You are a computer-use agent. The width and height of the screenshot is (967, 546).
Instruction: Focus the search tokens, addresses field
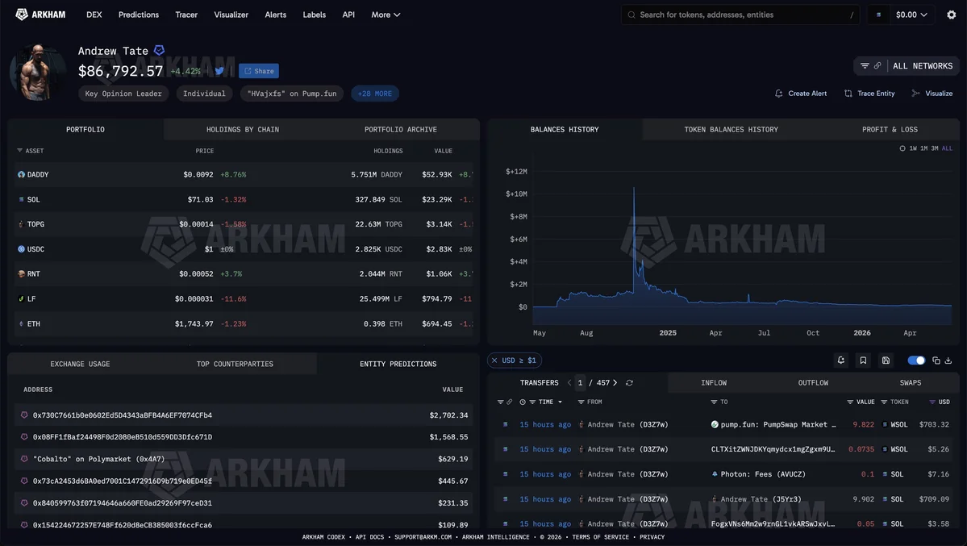pyautogui.click(x=740, y=15)
